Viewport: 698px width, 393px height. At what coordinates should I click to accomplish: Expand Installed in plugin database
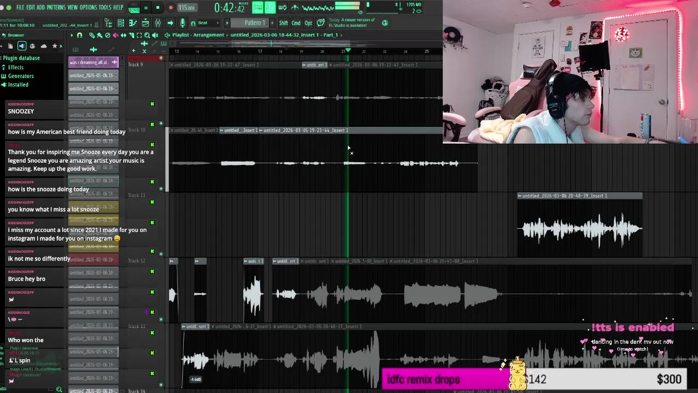15,85
